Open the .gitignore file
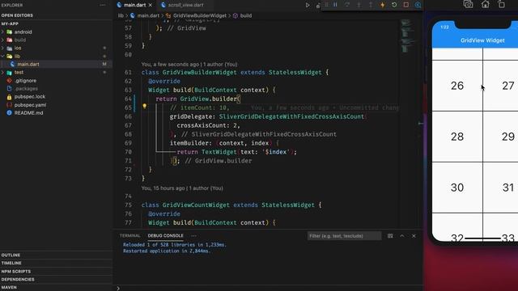Screen dimensions: 518x291 tap(56, 81)
